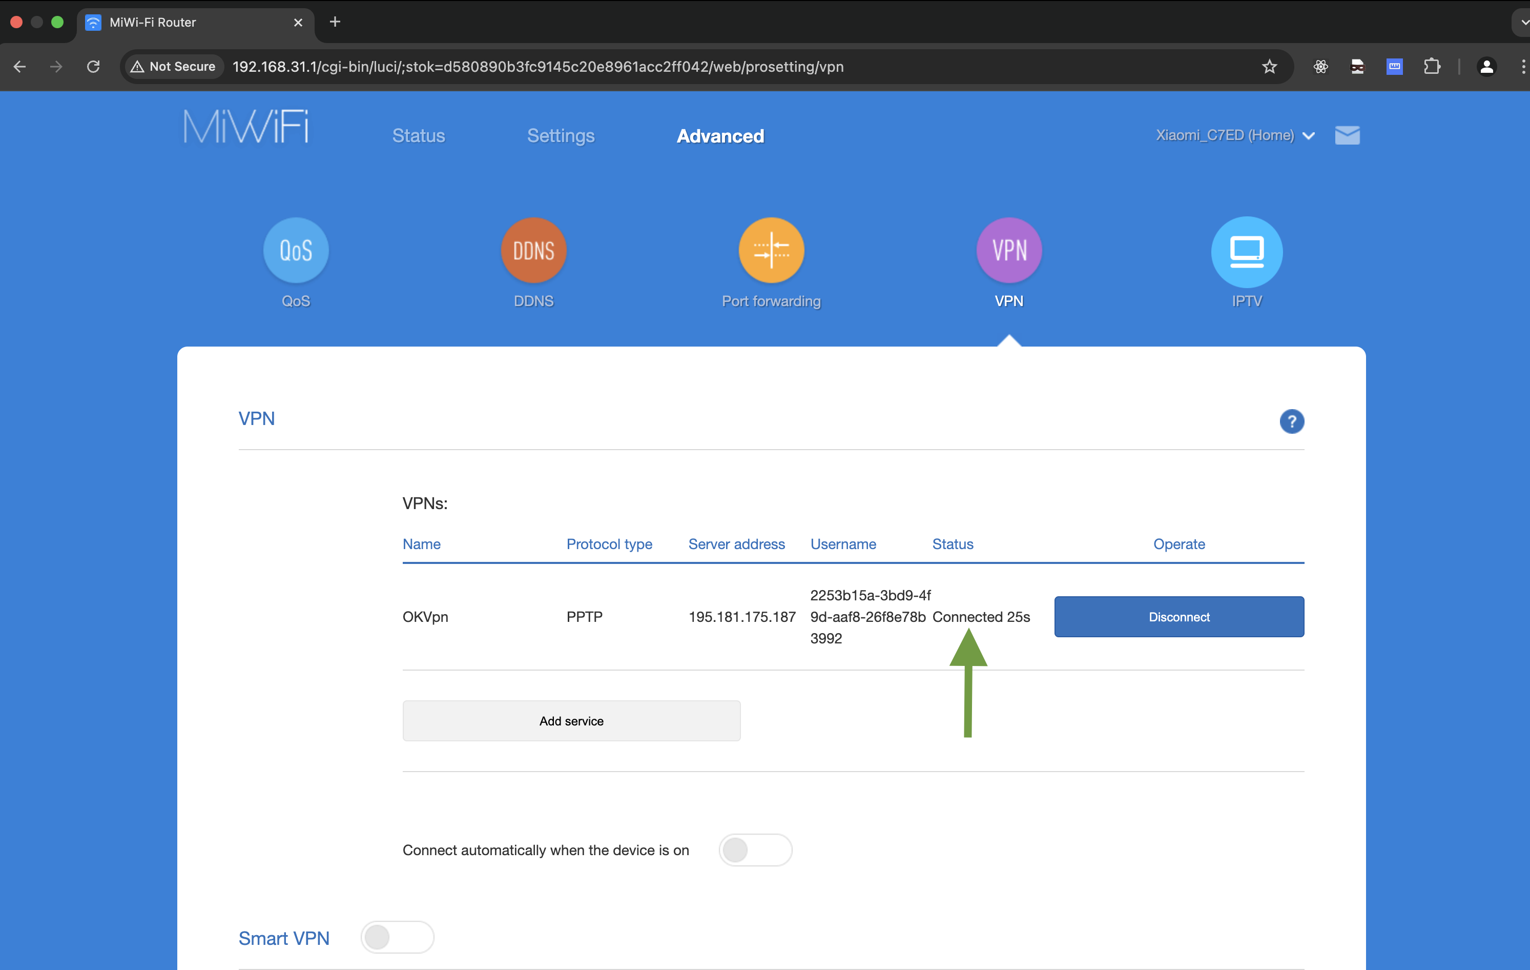Disconnect the OKVpn connection

click(x=1178, y=617)
